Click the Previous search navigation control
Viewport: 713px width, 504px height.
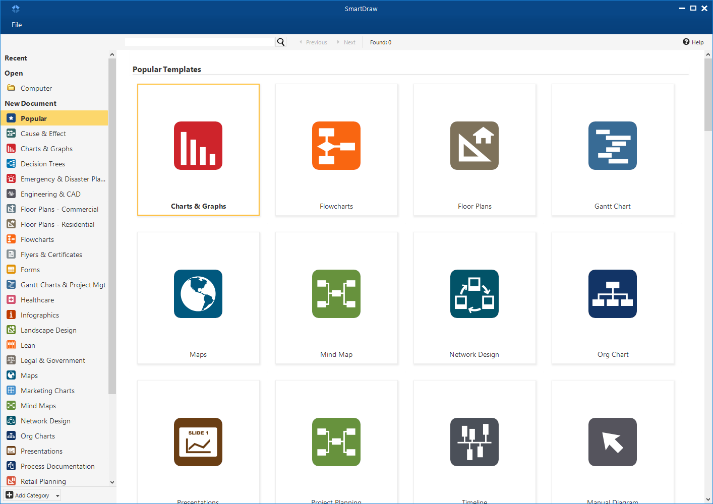(x=313, y=42)
